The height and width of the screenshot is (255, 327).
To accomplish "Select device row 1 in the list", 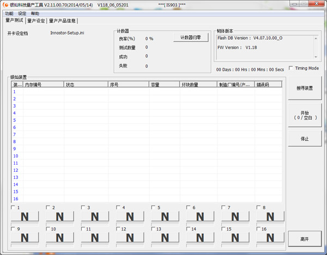I will click(x=147, y=92).
